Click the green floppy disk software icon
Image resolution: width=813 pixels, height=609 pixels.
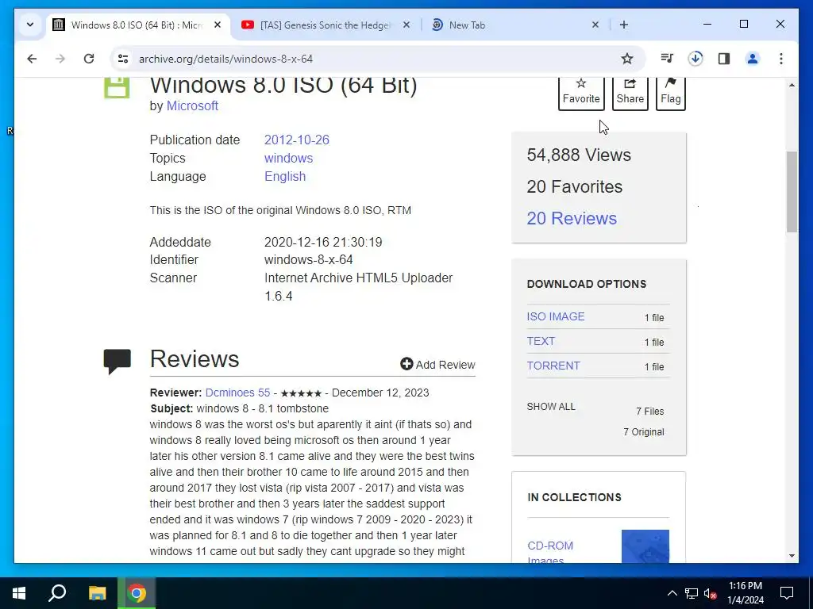click(x=118, y=87)
